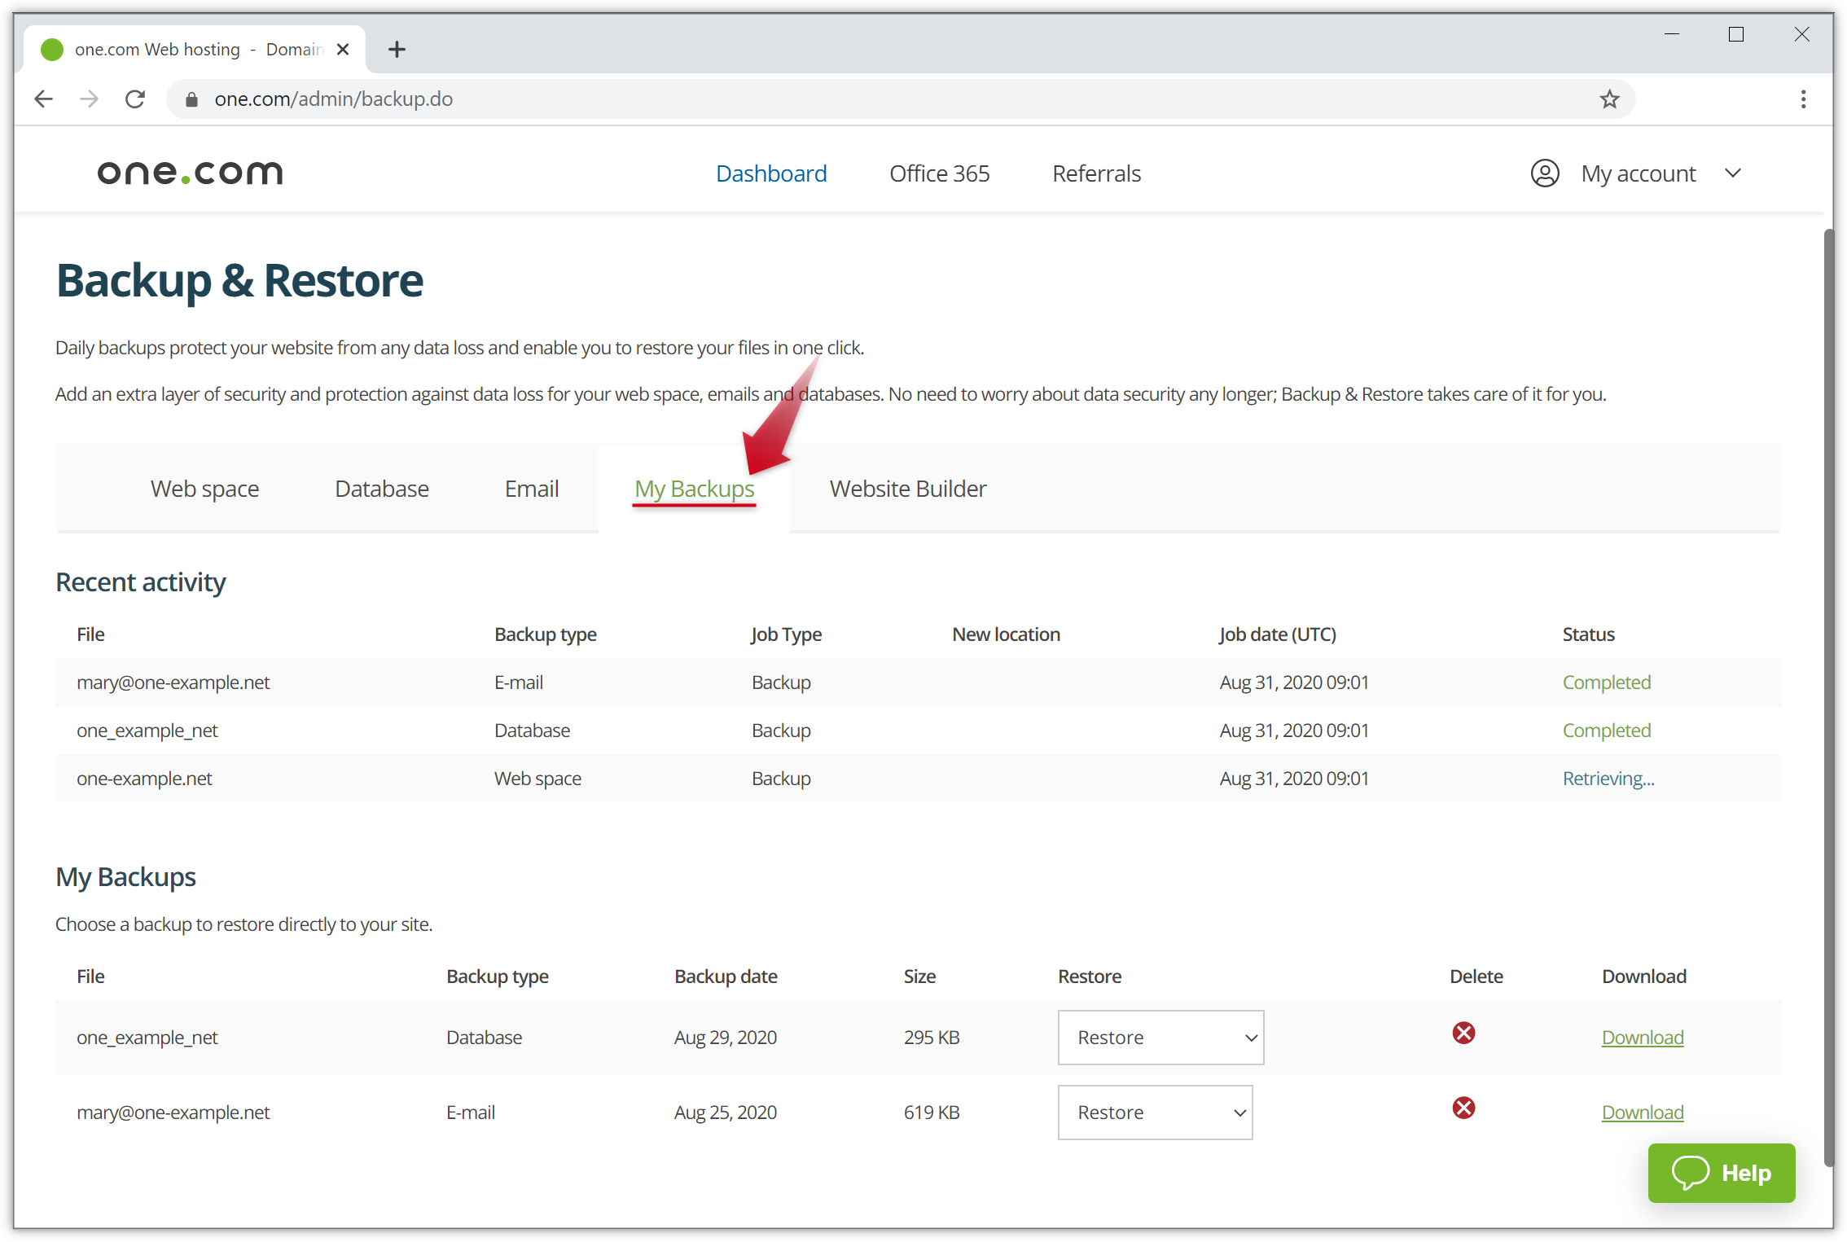
Task: Download the one_example_net database backup
Action: click(1642, 1038)
